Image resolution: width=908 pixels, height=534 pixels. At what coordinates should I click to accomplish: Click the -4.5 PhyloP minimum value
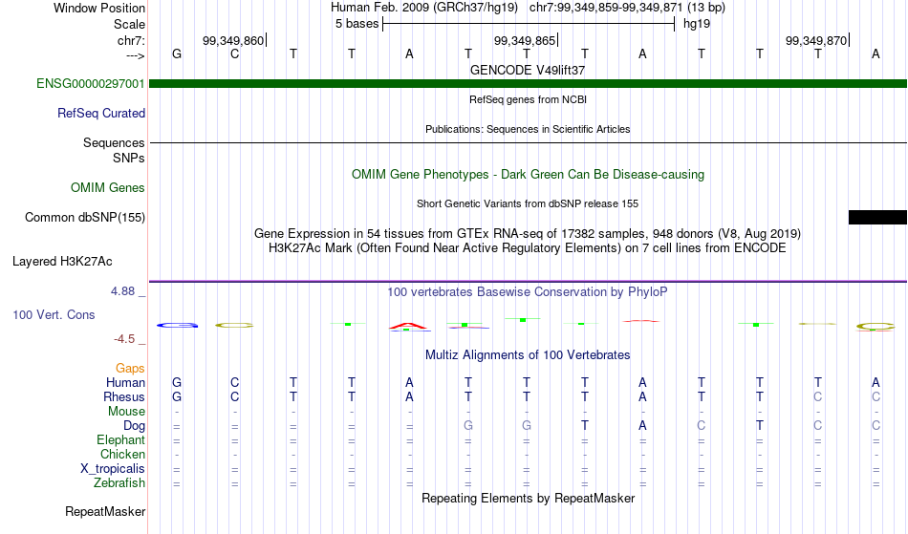[x=124, y=339]
